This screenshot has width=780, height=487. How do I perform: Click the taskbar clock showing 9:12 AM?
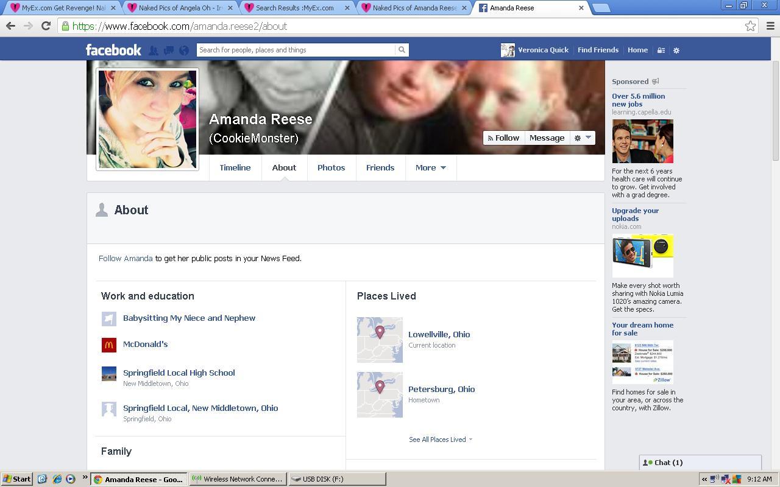point(759,479)
